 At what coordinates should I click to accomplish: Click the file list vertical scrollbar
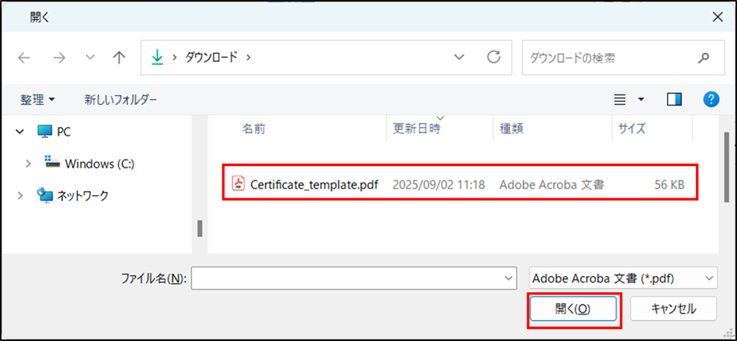tap(727, 167)
